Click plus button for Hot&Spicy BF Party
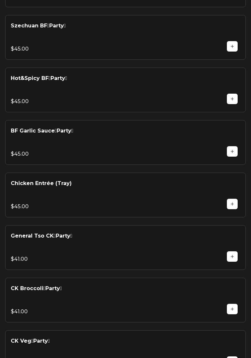The width and height of the screenshot is (251, 358). coord(232,99)
